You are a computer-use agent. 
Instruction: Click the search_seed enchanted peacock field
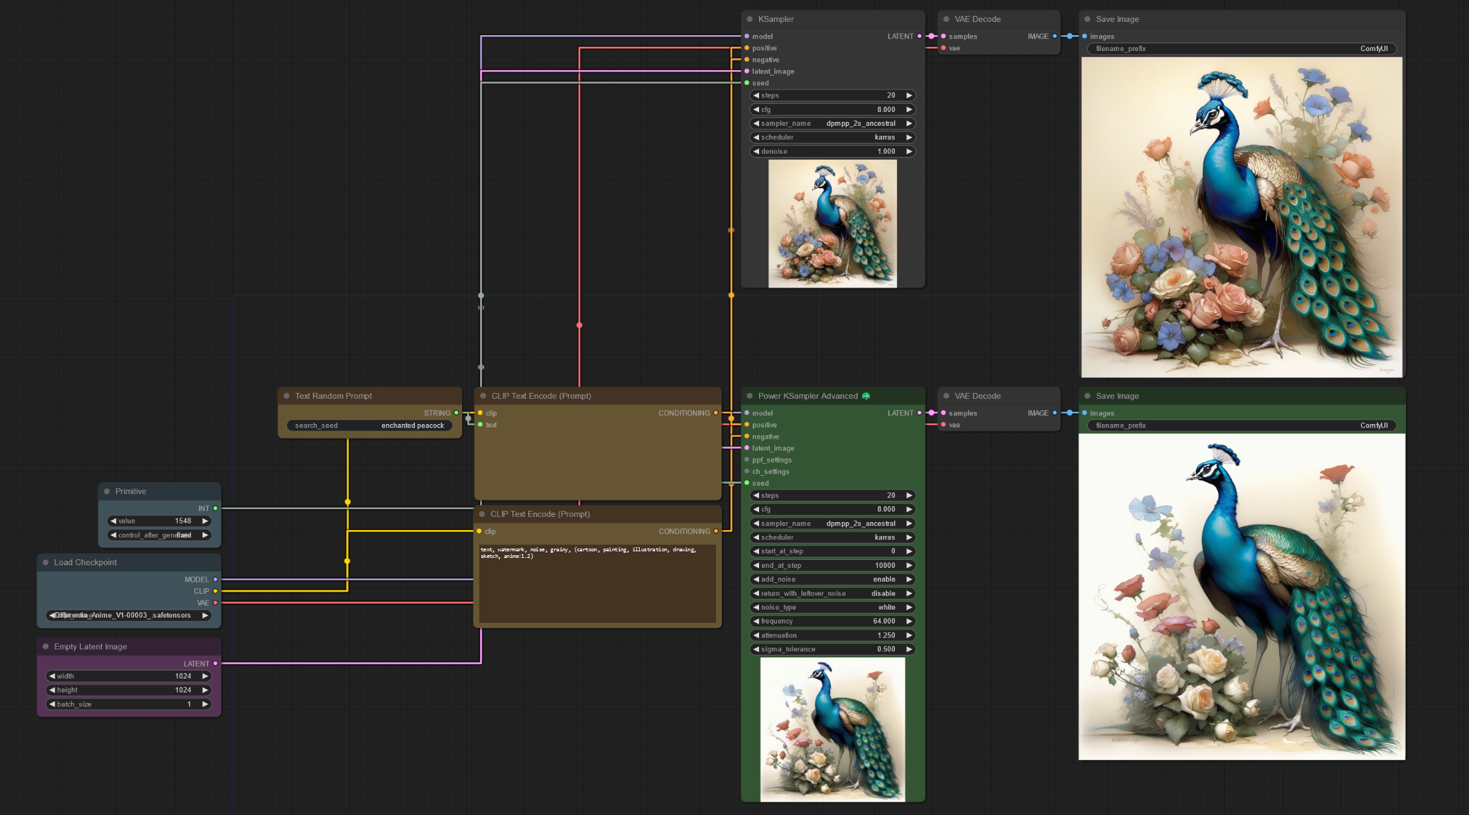[369, 426]
